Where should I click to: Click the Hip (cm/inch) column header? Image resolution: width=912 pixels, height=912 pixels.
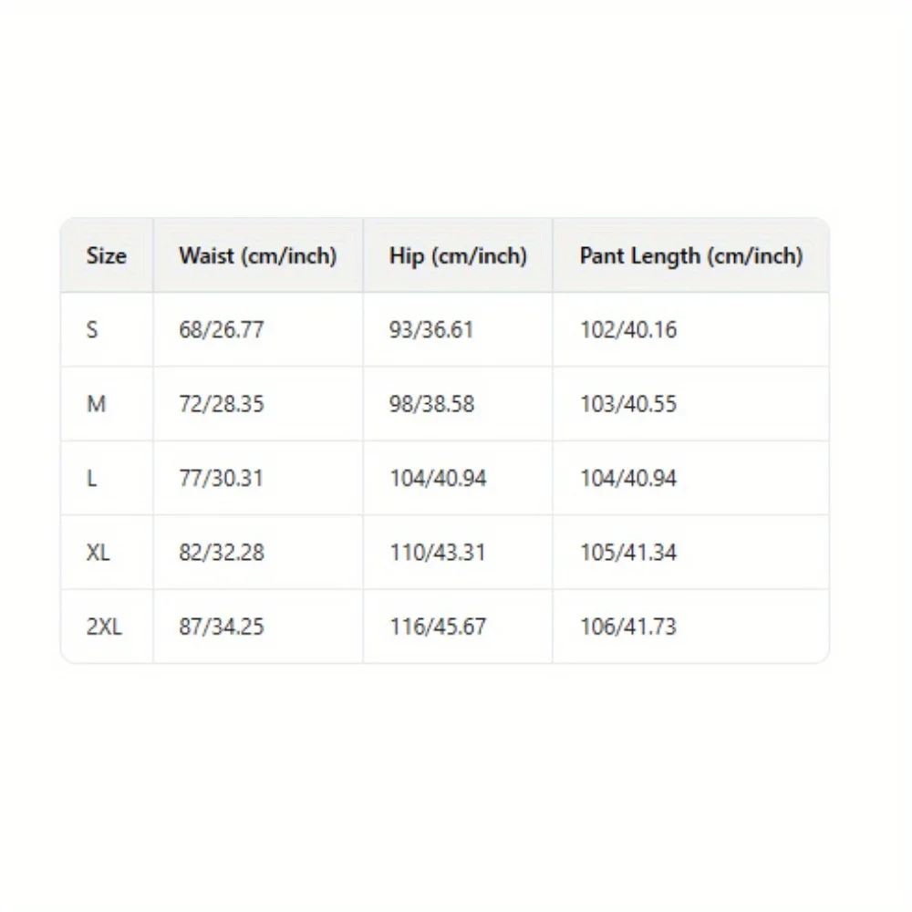[x=458, y=256]
